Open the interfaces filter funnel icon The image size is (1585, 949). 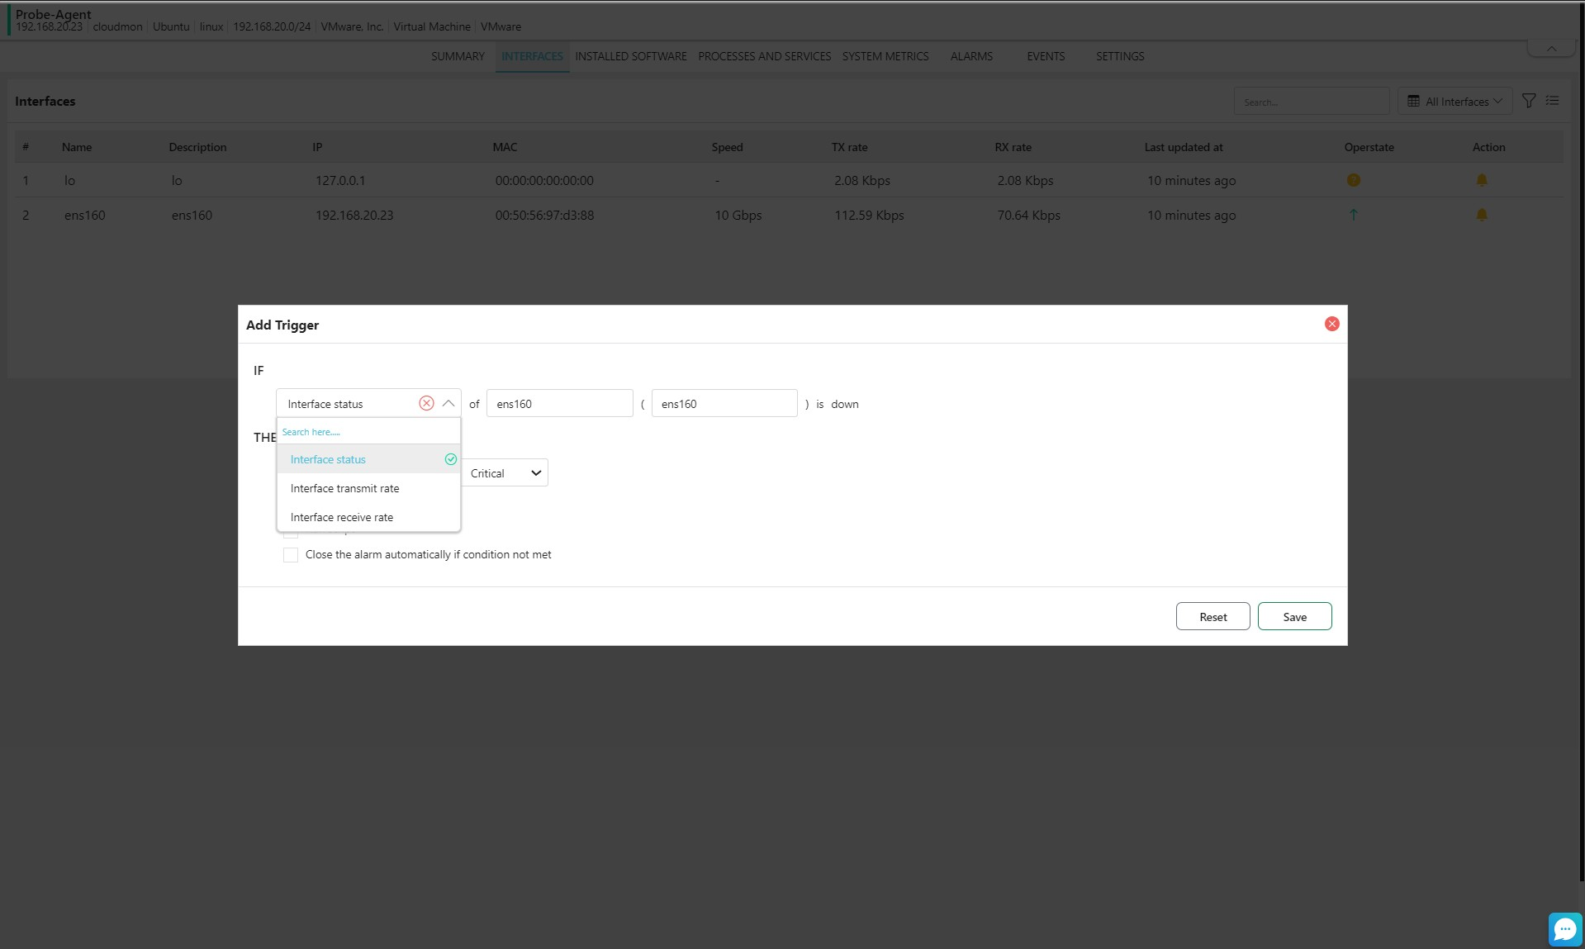pos(1528,101)
